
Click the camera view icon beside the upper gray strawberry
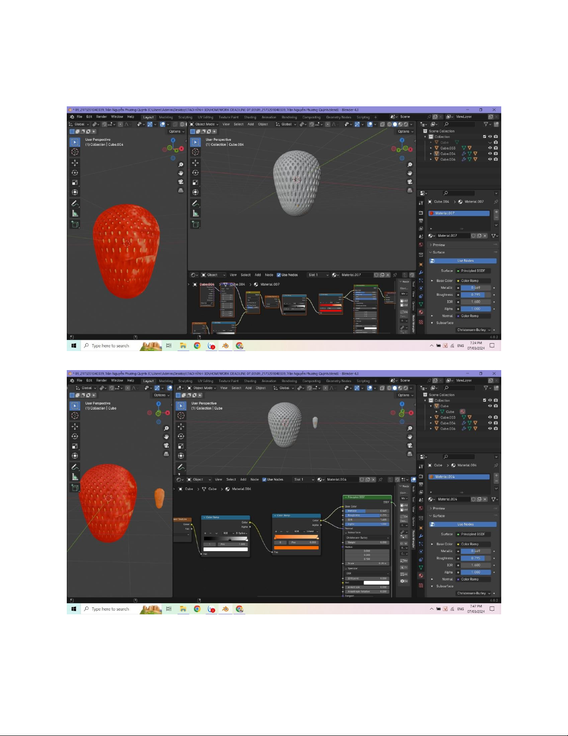[410, 182]
